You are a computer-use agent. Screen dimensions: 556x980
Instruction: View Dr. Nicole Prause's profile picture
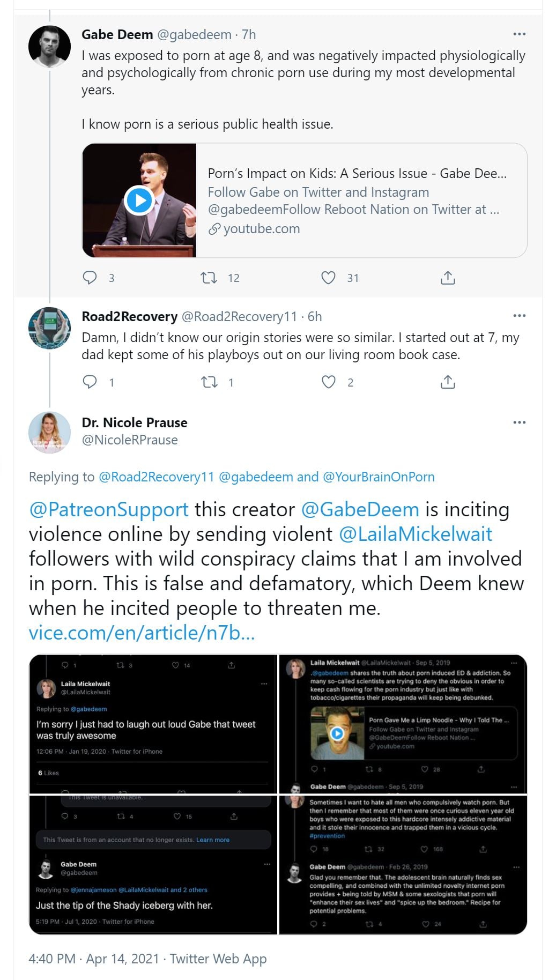(49, 432)
